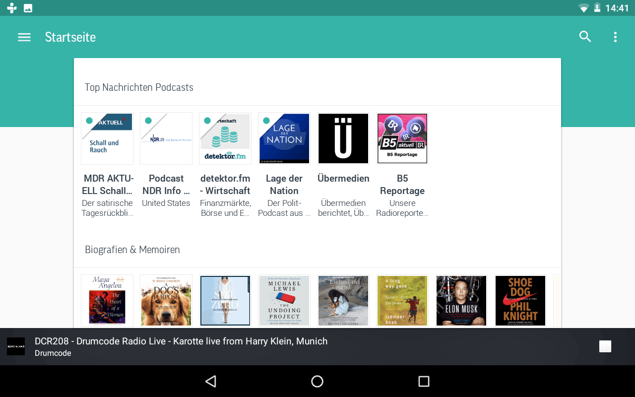The height and width of the screenshot is (397, 635).
Task: Select the Elon Musk audiobook cover
Action: pos(461,301)
